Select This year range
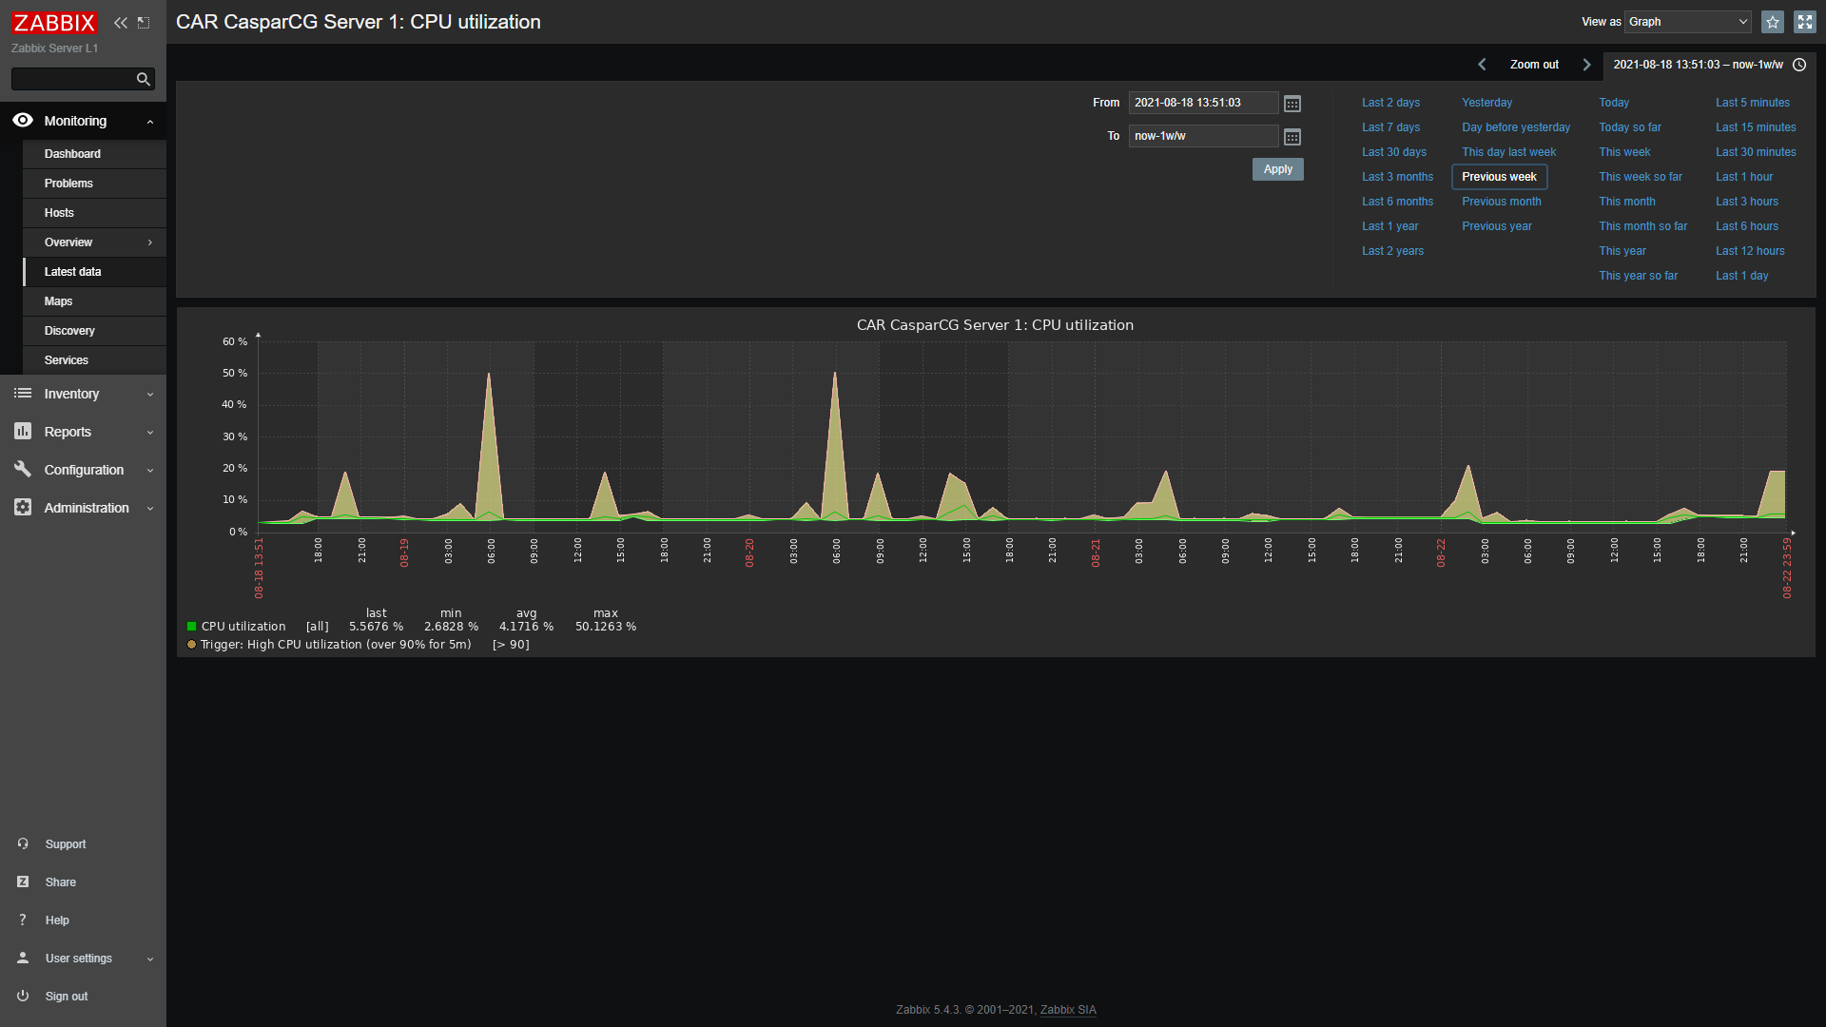 (1622, 251)
